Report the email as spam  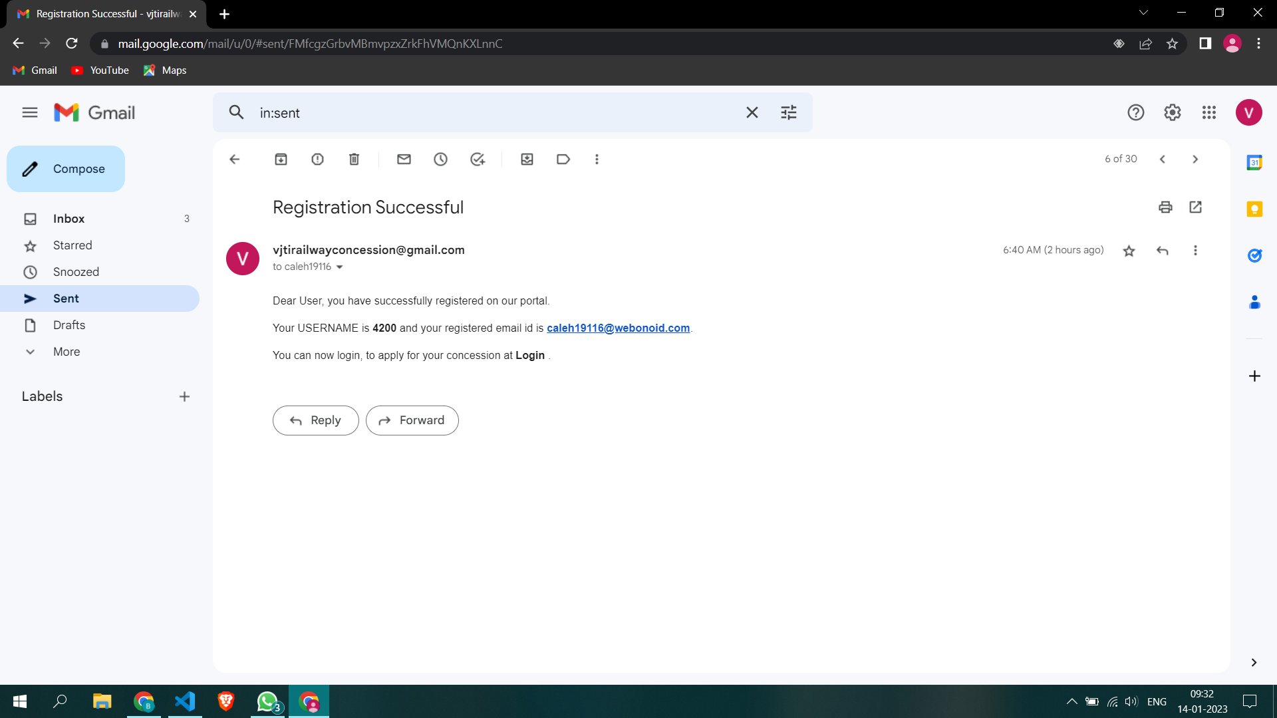(317, 159)
